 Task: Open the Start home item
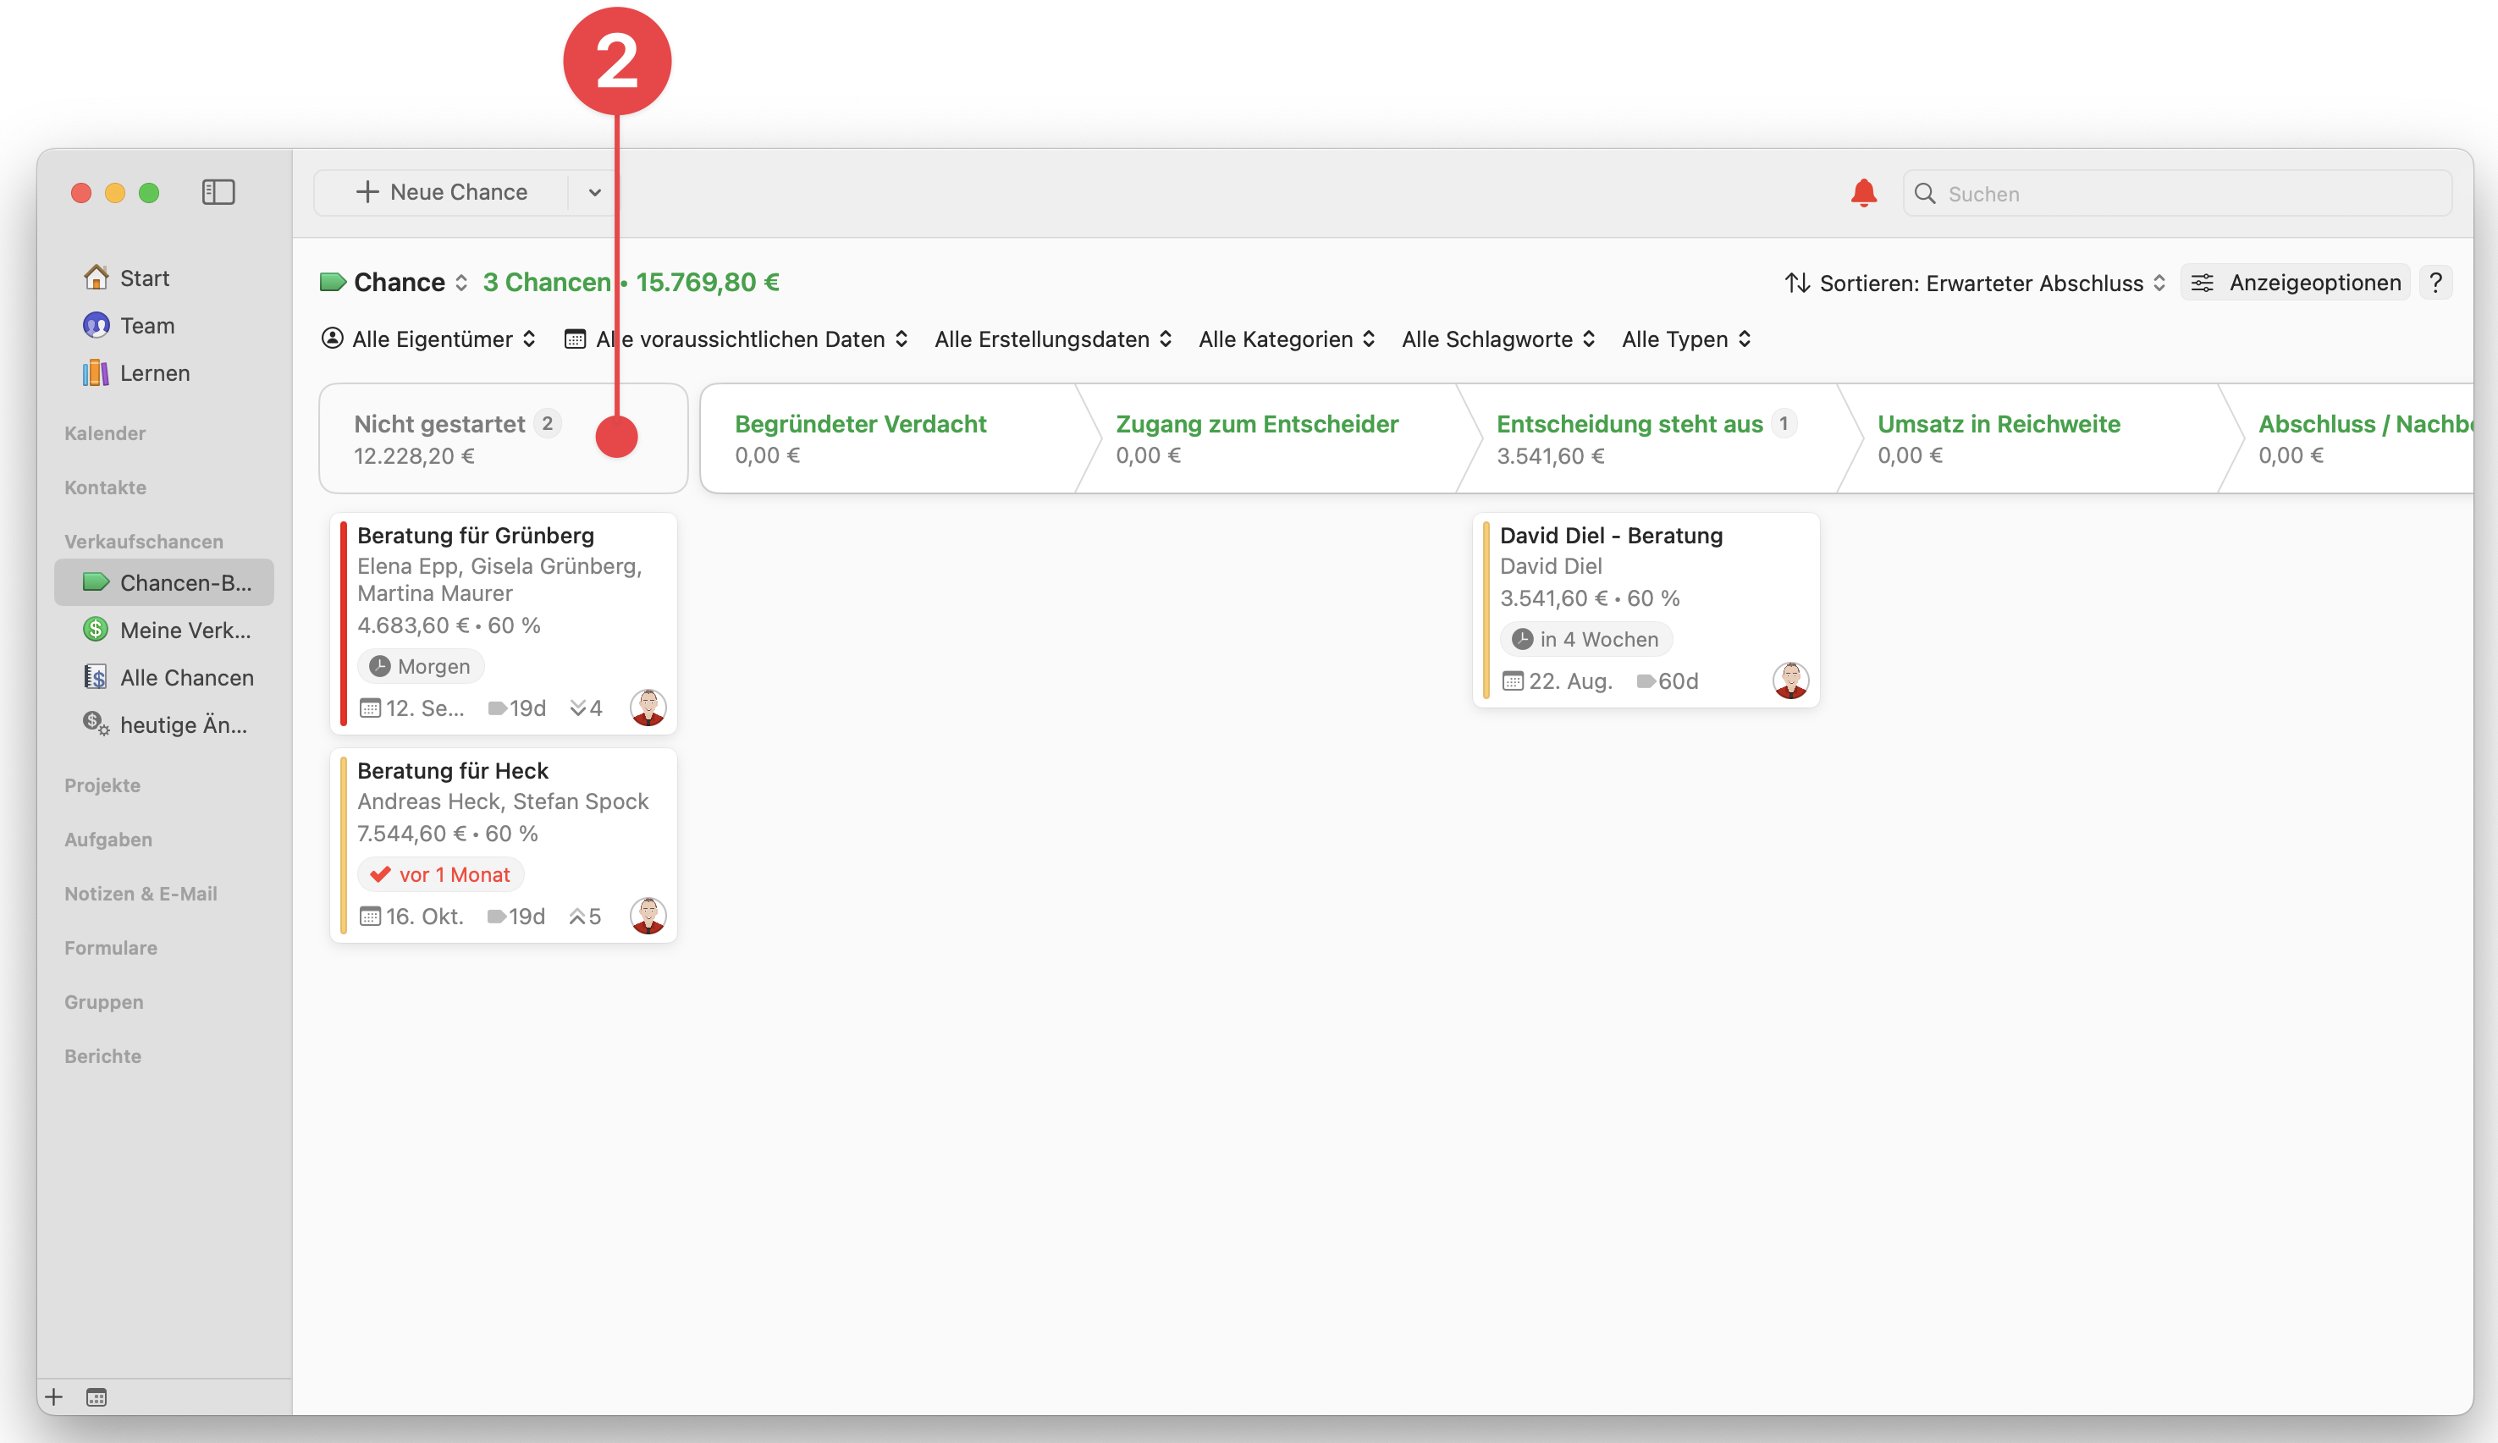coord(144,278)
